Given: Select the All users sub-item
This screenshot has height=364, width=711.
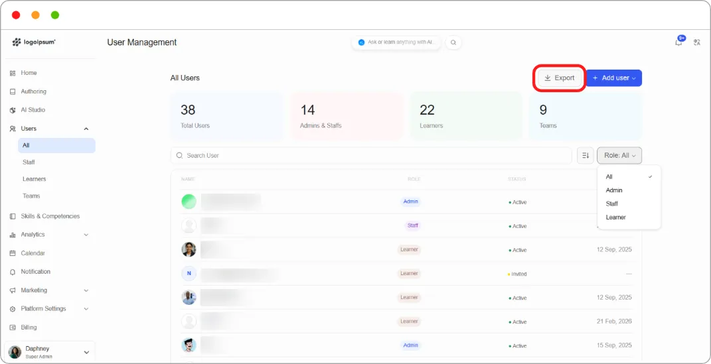Looking at the screenshot, I should 56,145.
